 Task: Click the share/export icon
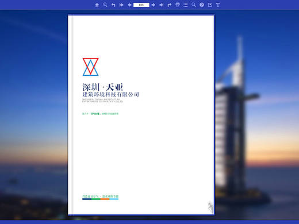coord(210,5)
